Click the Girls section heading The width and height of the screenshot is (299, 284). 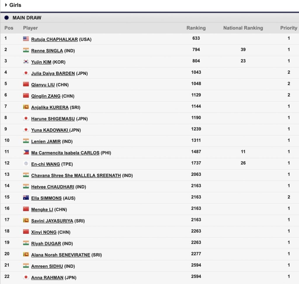tap(15, 5)
